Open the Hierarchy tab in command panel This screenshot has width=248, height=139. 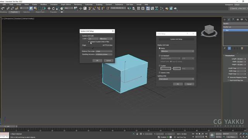[233, 20]
